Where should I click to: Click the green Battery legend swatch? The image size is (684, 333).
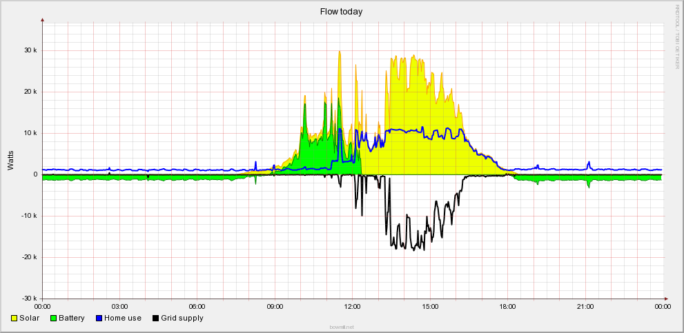[x=54, y=319]
